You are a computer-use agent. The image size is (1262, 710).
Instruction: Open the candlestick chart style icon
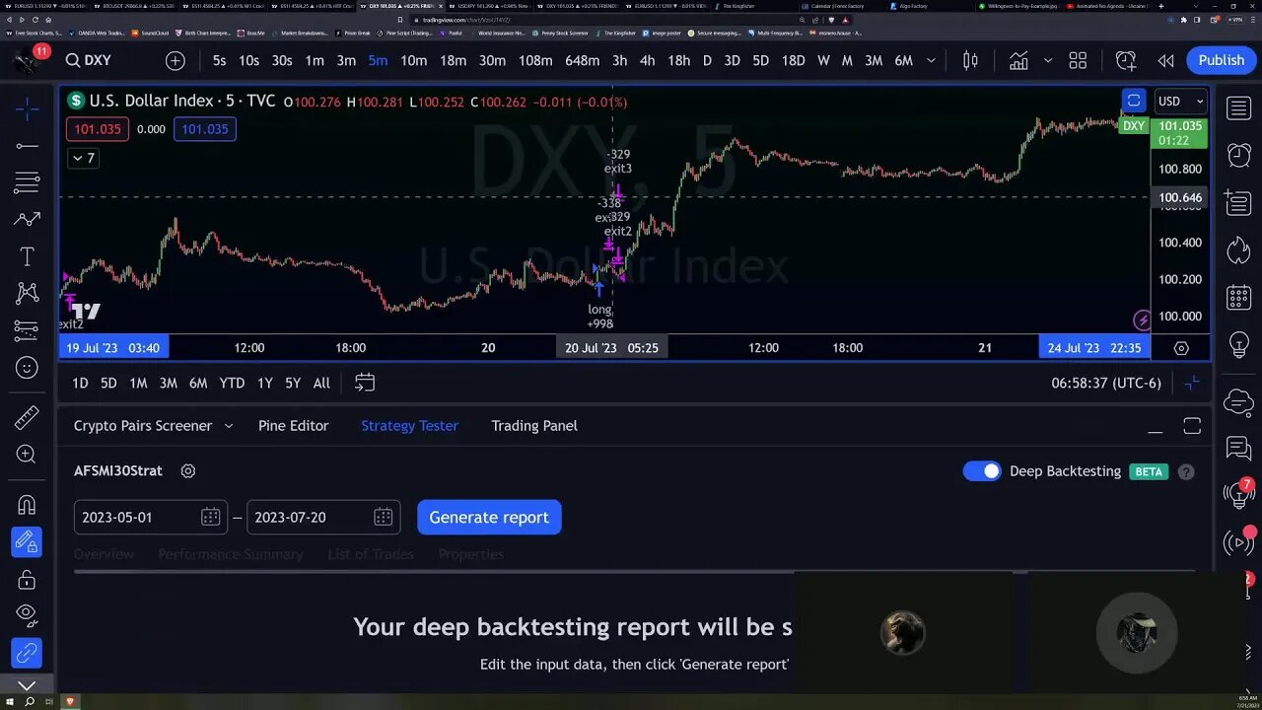(970, 60)
